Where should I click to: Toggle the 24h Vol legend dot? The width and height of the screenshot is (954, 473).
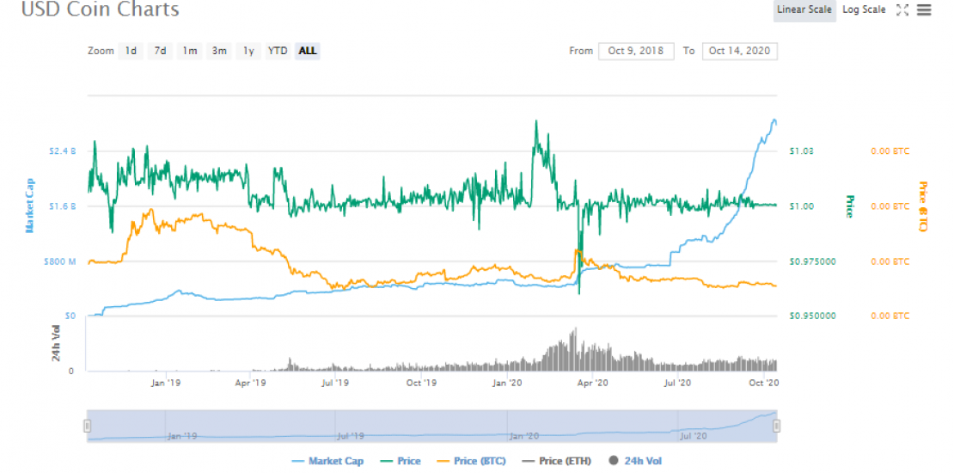tap(615, 461)
